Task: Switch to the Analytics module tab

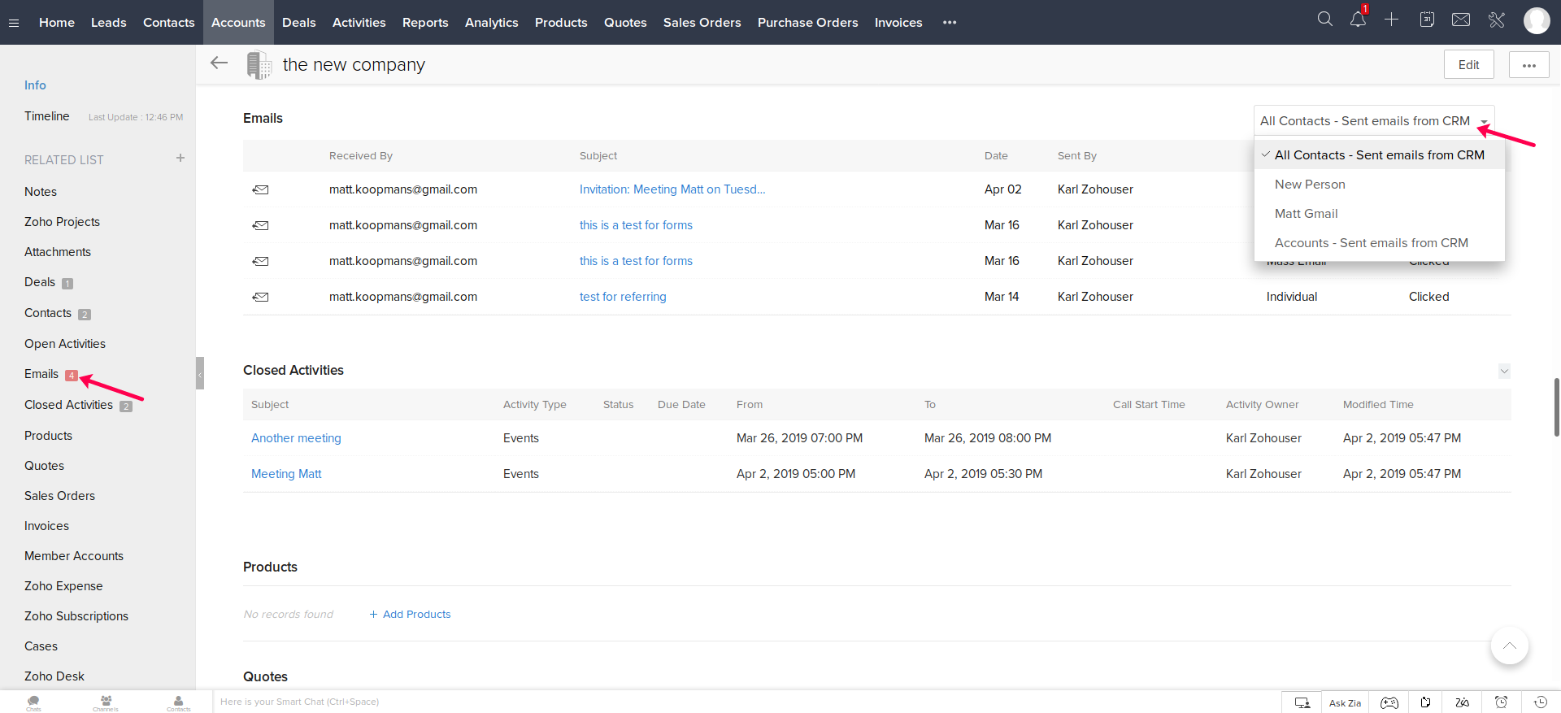Action: point(492,23)
